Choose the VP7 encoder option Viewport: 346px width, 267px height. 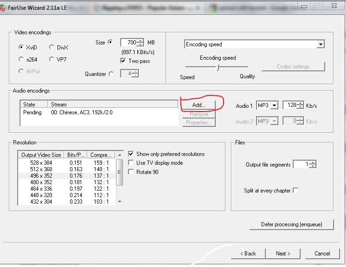point(51,59)
